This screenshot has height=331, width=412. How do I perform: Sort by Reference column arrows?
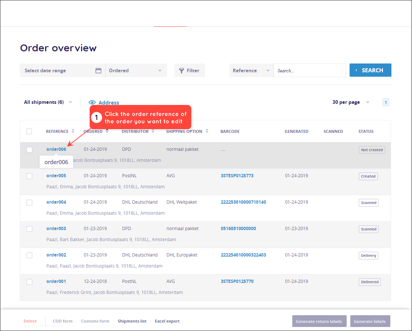pyautogui.click(x=73, y=131)
